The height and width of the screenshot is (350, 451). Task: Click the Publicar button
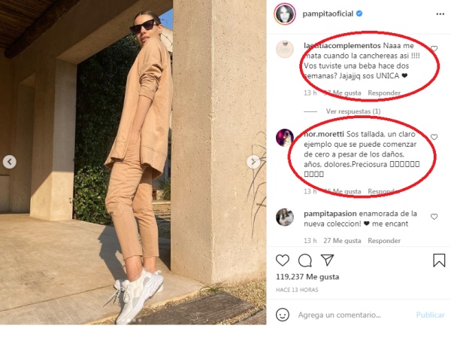430,315
